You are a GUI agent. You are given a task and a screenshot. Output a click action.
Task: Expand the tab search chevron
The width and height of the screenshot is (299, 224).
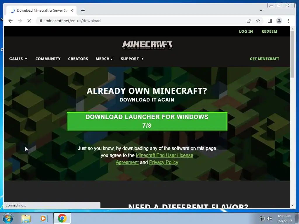tap(261, 10)
